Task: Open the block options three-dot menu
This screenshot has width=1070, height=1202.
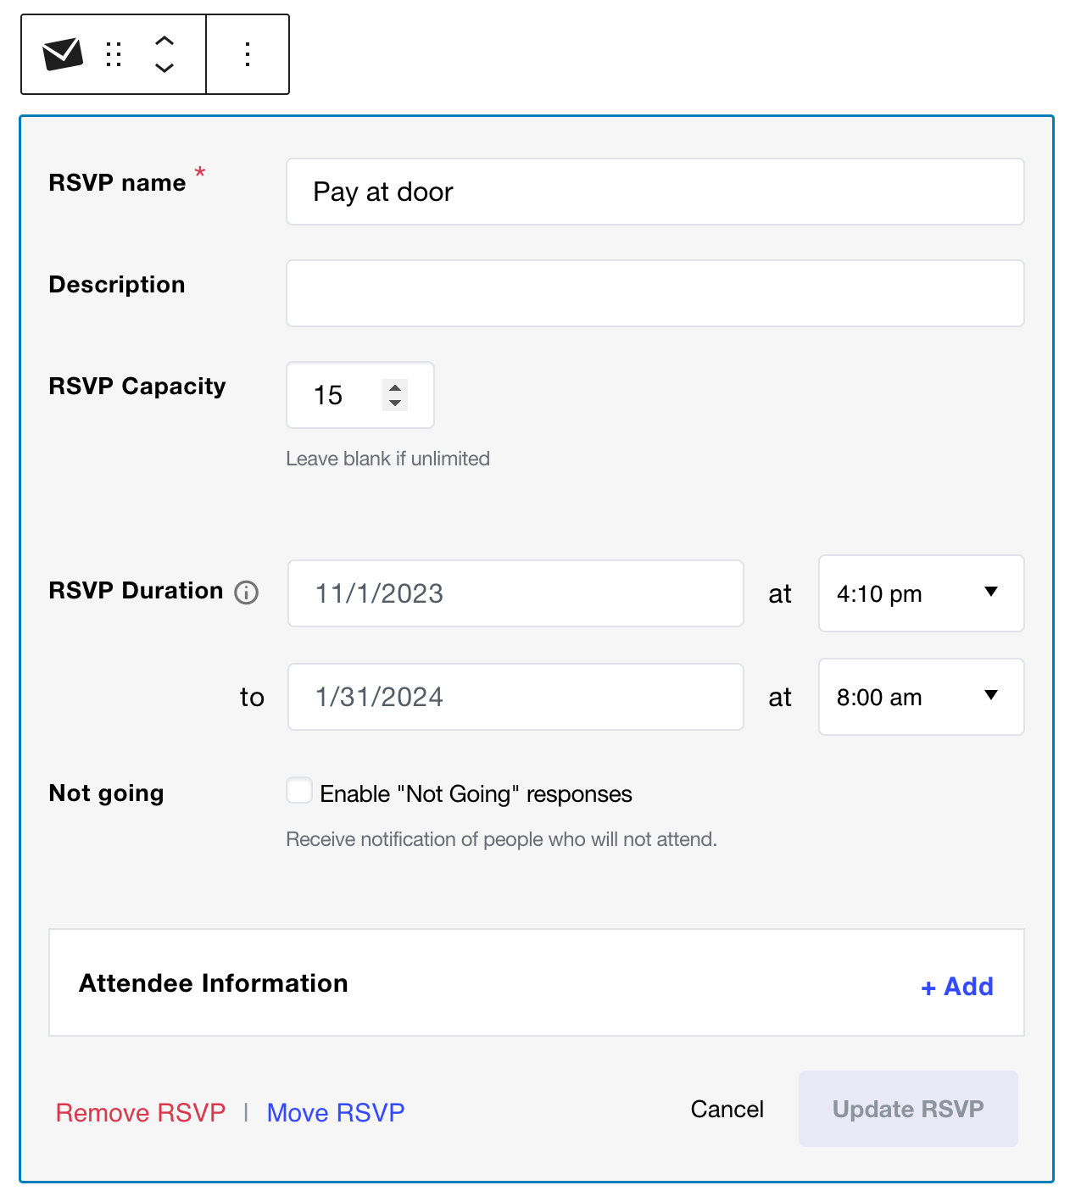Action: pyautogui.click(x=248, y=53)
